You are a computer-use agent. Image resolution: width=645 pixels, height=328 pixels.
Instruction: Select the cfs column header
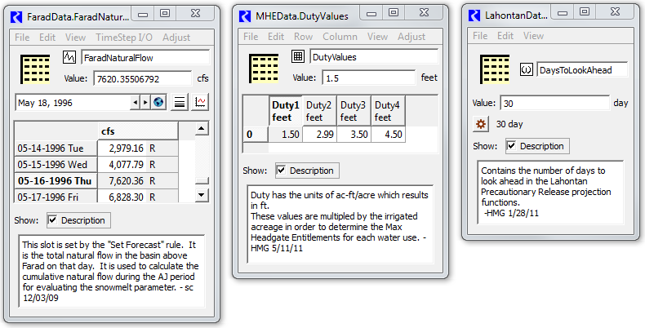coord(138,131)
